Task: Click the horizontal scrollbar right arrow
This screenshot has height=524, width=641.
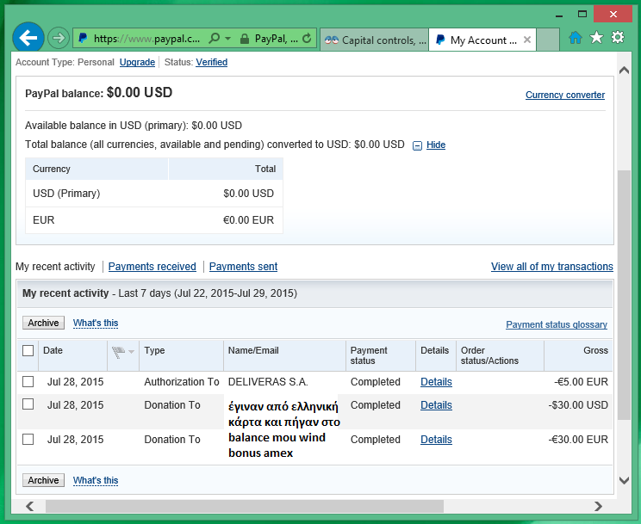Action: [598, 507]
